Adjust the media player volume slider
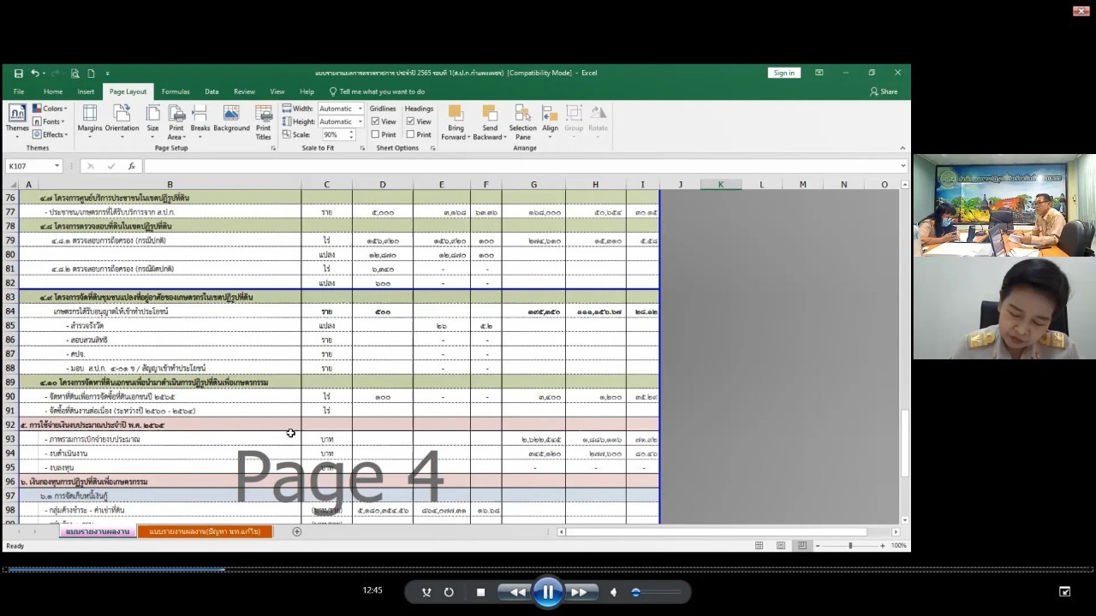Viewport: 1096px width, 616px height. (657, 592)
